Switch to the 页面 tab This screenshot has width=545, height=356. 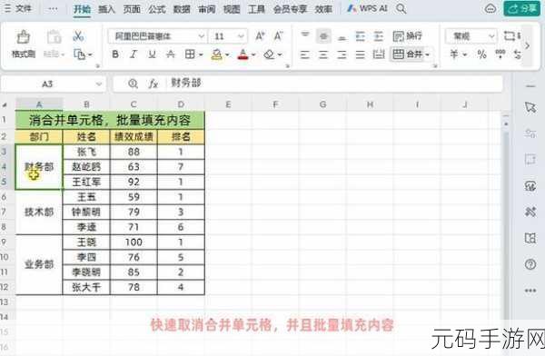[132, 9]
